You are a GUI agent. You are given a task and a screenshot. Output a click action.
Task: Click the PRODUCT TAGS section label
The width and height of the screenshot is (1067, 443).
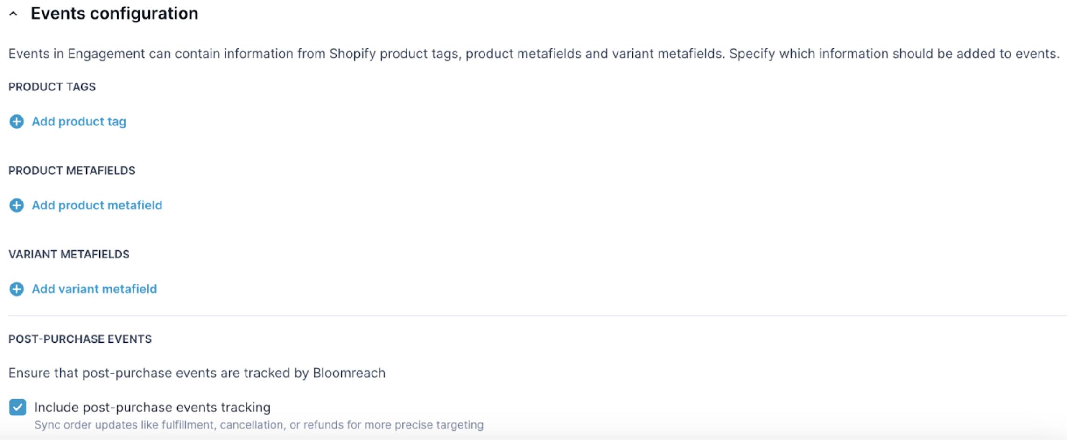(x=52, y=87)
